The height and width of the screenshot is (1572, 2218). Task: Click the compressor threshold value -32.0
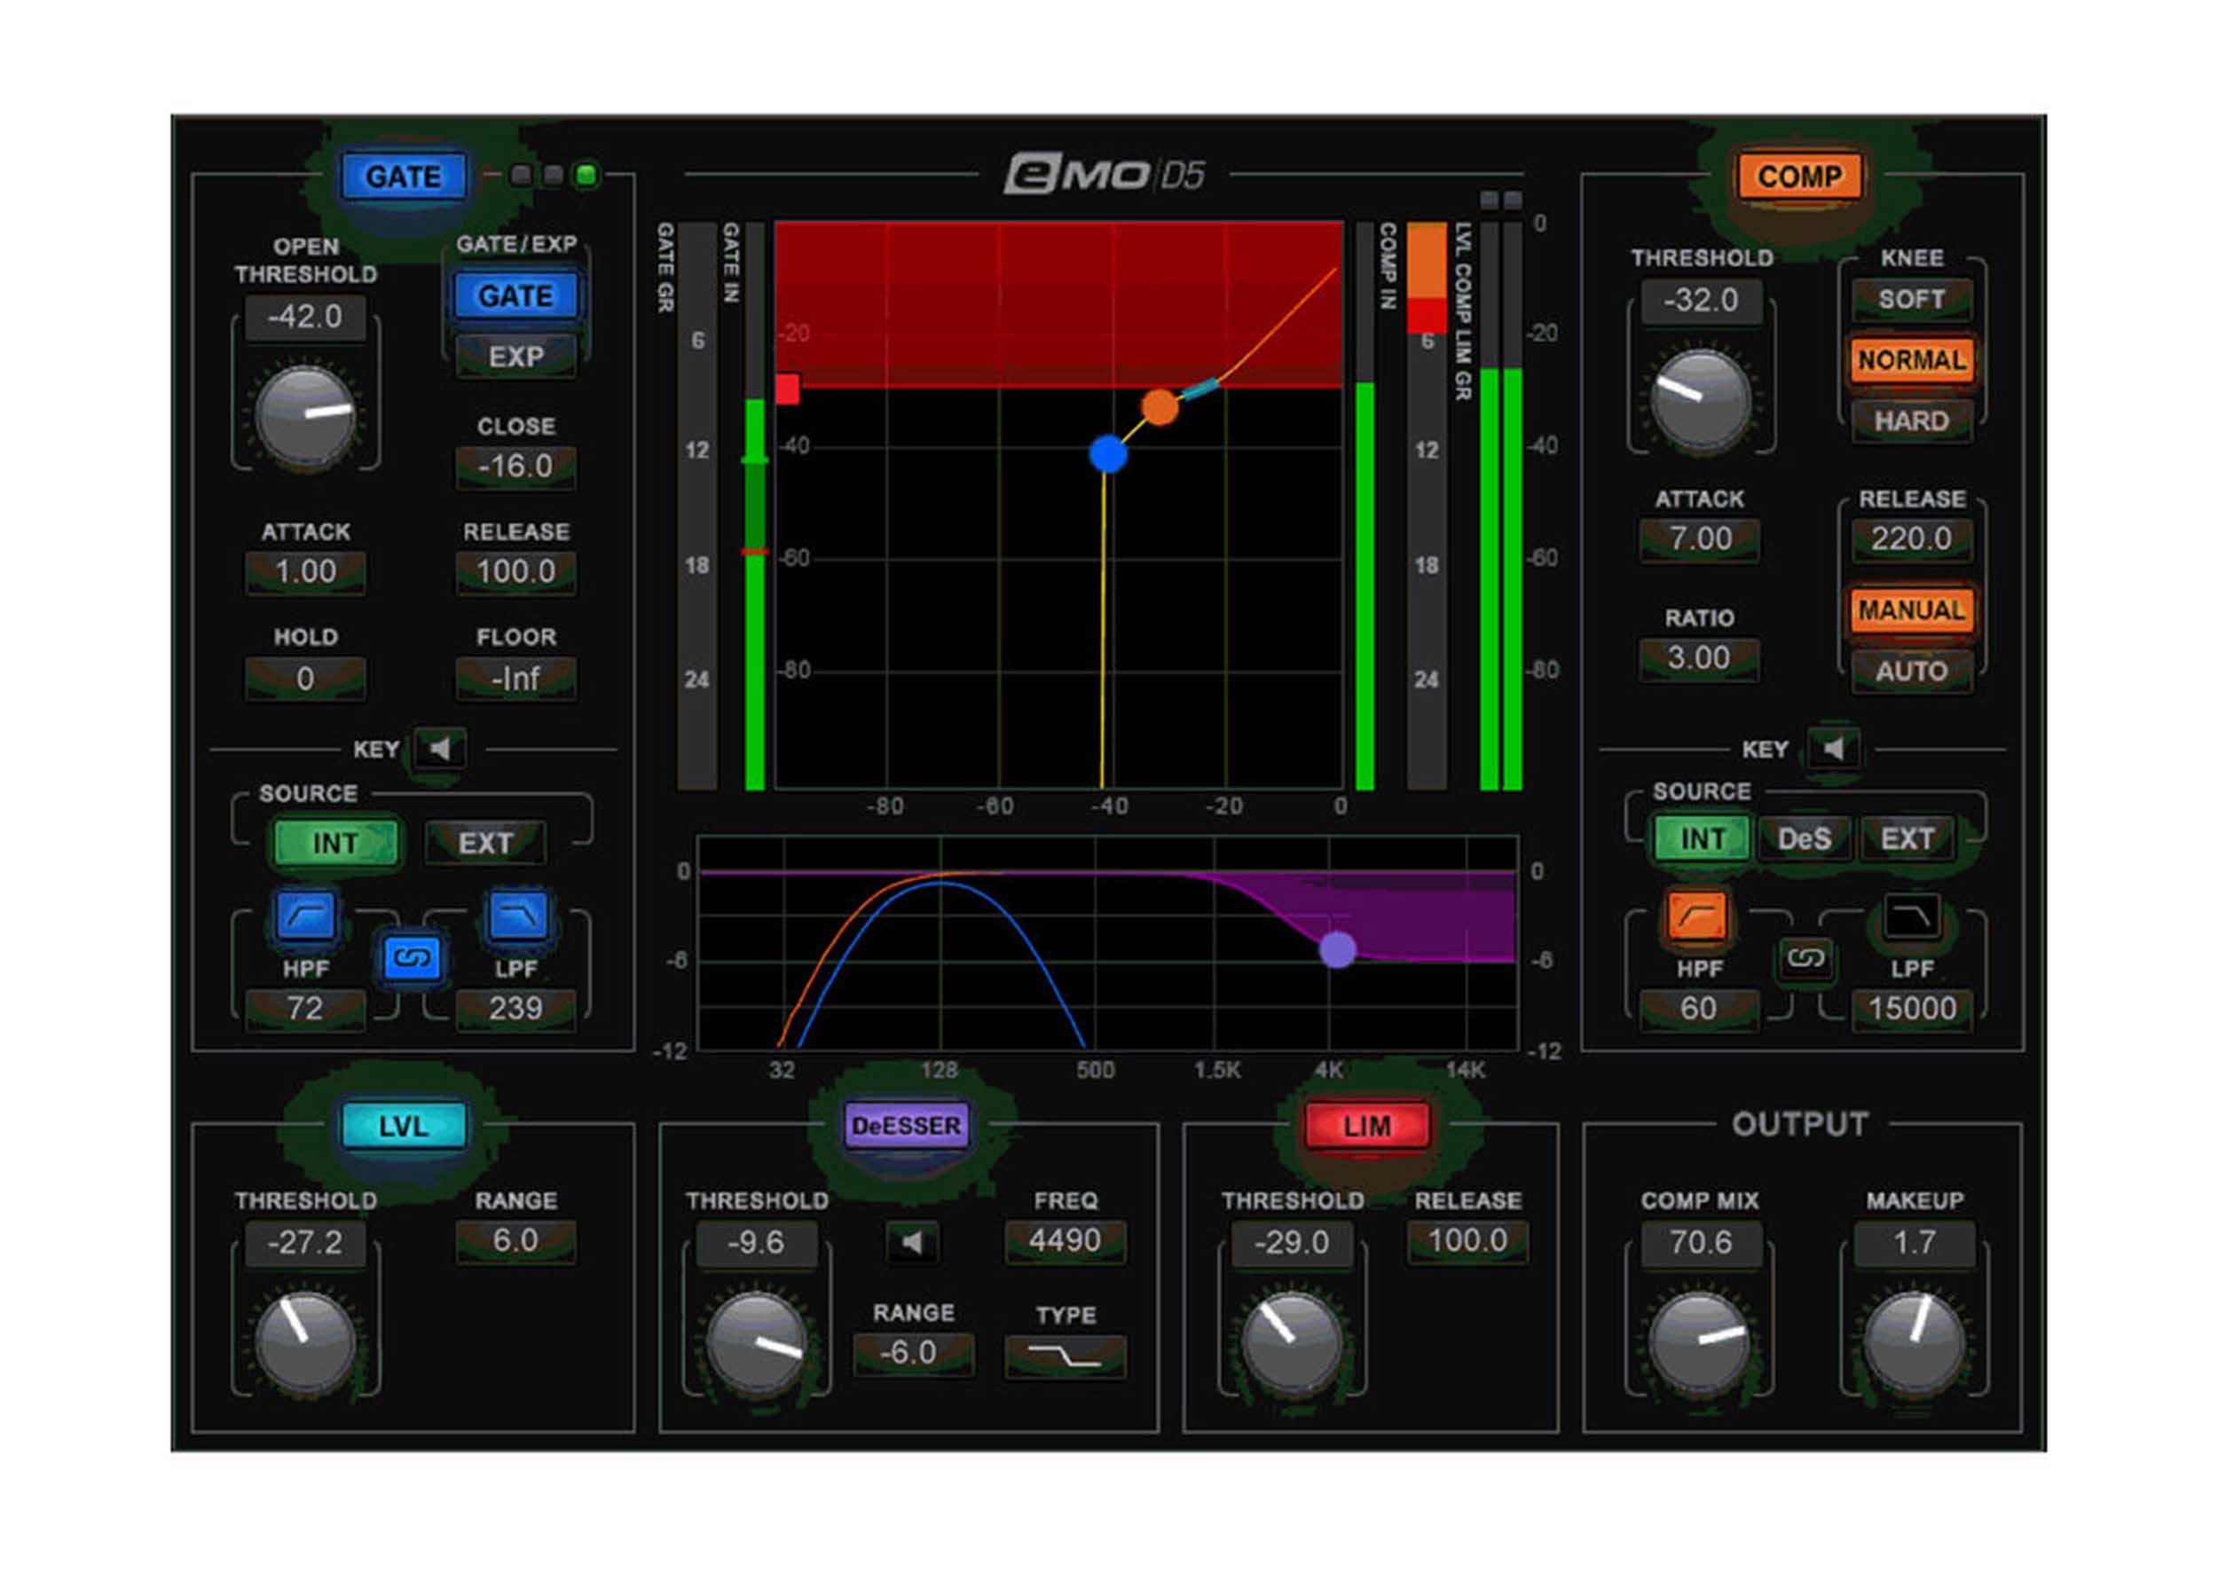click(1700, 300)
